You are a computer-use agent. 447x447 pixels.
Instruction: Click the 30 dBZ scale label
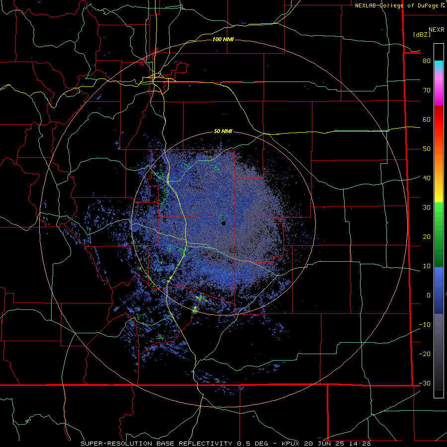[427, 208]
